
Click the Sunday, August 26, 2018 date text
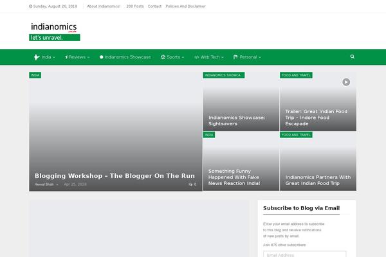pyautogui.click(x=55, y=6)
